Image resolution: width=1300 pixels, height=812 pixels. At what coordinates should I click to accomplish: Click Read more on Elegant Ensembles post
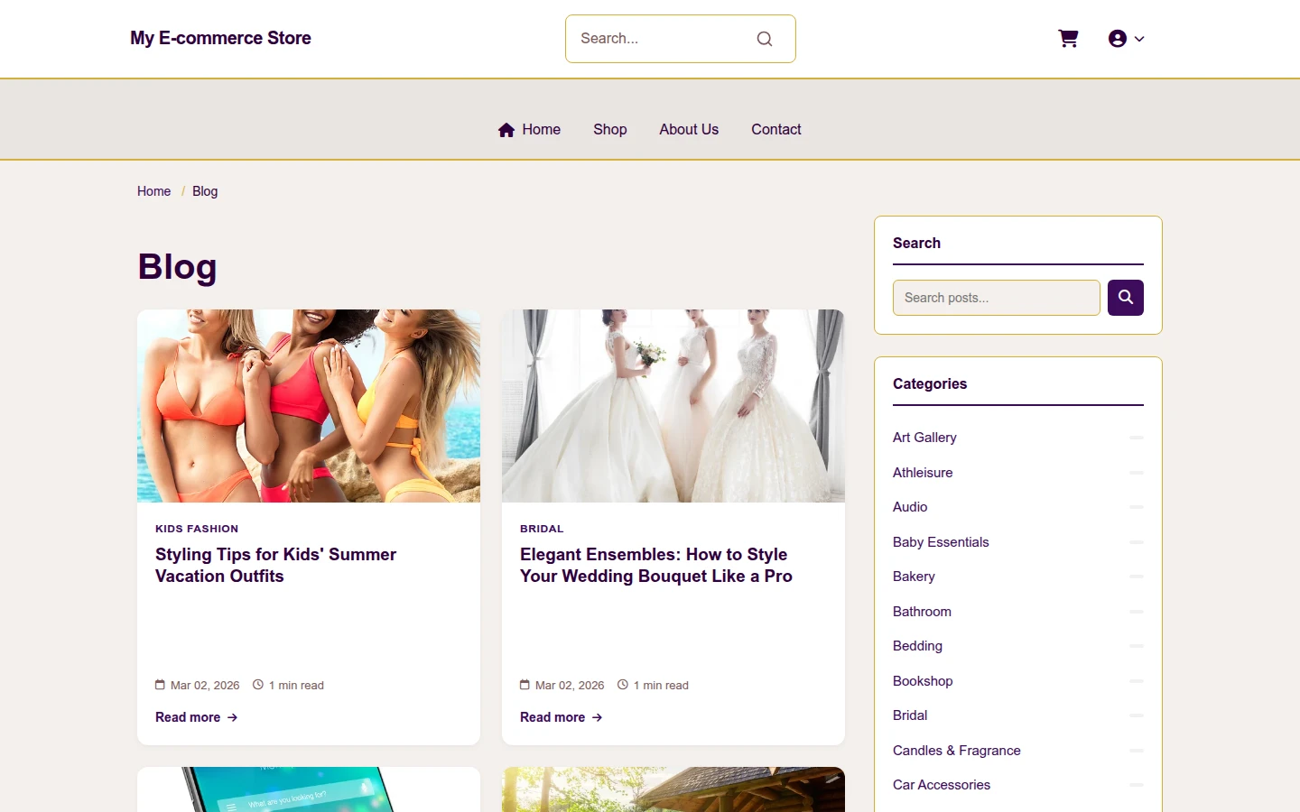tap(562, 717)
